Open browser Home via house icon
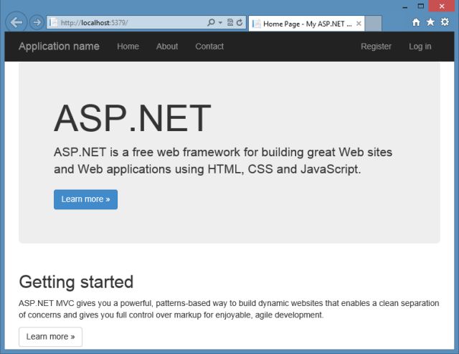This screenshot has height=354, width=459. (416, 22)
